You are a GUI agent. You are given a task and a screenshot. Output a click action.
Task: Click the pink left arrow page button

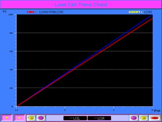(7, 118)
